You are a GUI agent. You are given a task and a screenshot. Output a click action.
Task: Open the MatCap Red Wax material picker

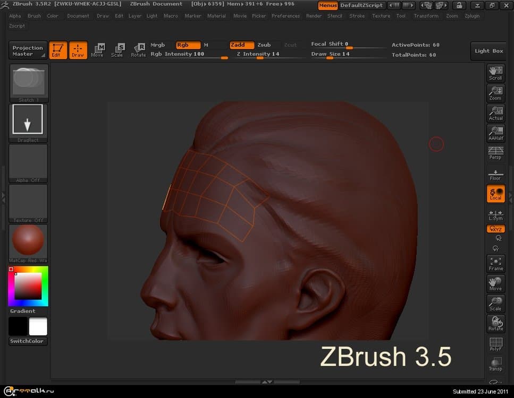tap(28, 242)
